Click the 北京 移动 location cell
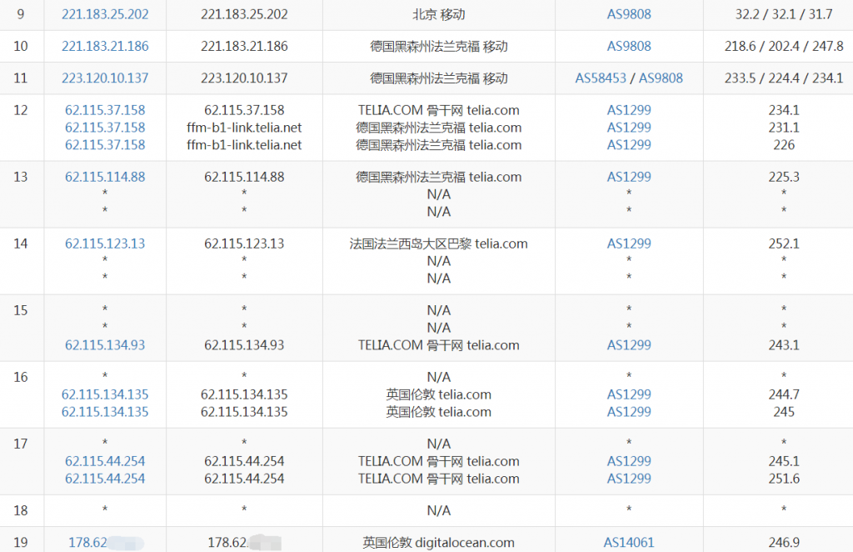This screenshot has height=552, width=853. point(439,14)
